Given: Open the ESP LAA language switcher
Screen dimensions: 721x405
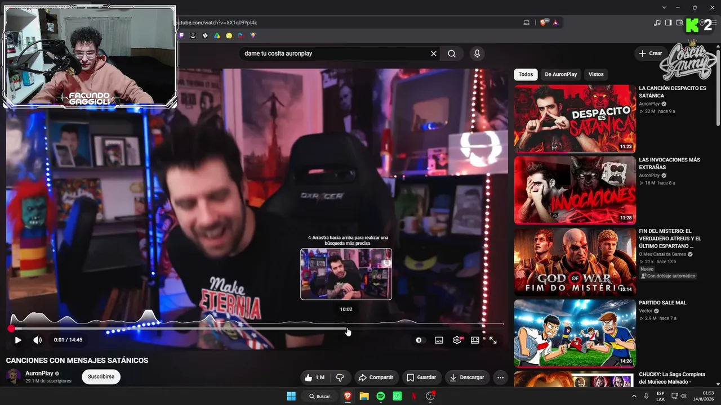Looking at the screenshot, I should click(660, 396).
